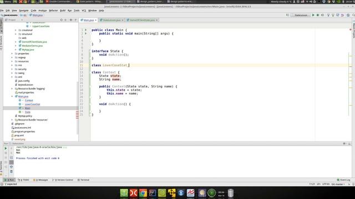Open the Terminal tool window
This screenshot has height=199, width=355.
[83, 180]
